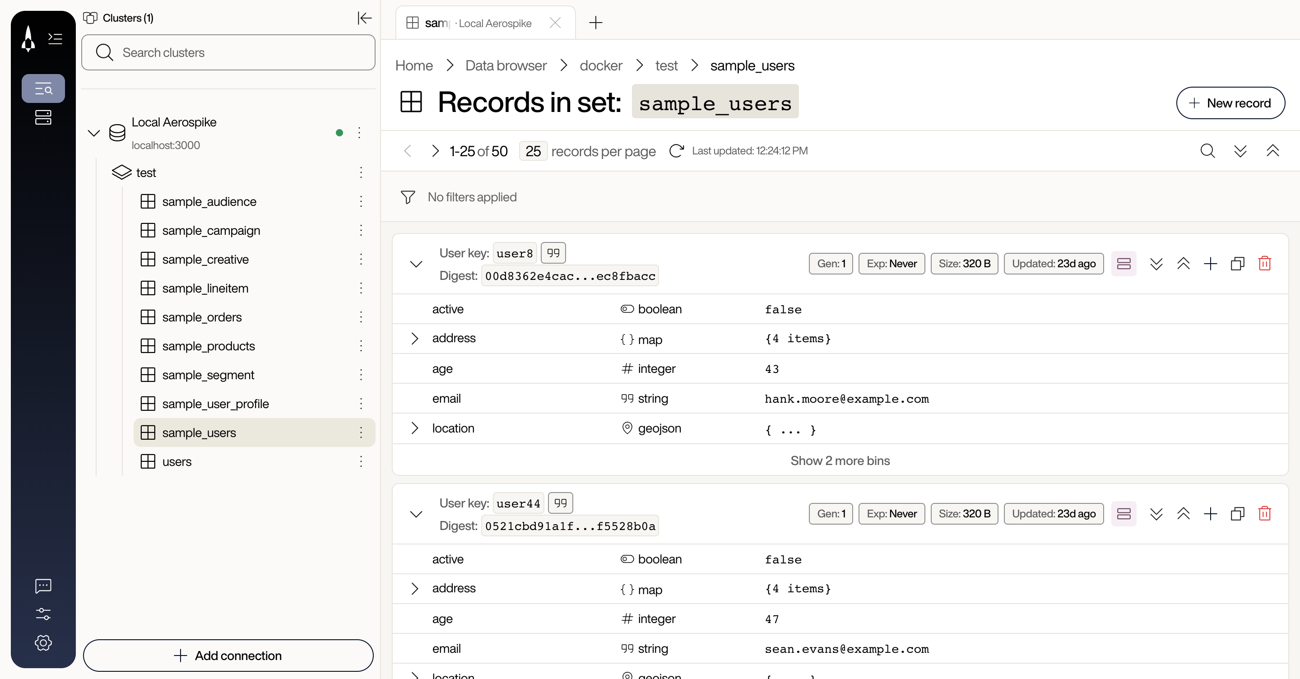Toggle row view for user8 record
Screen dimensions: 1300x679
pyautogui.click(x=1124, y=264)
